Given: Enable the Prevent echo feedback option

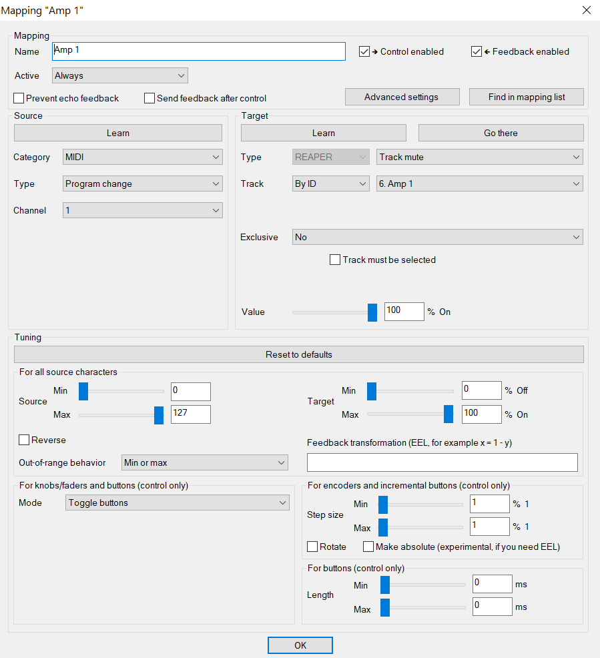Looking at the screenshot, I should pyautogui.click(x=18, y=98).
